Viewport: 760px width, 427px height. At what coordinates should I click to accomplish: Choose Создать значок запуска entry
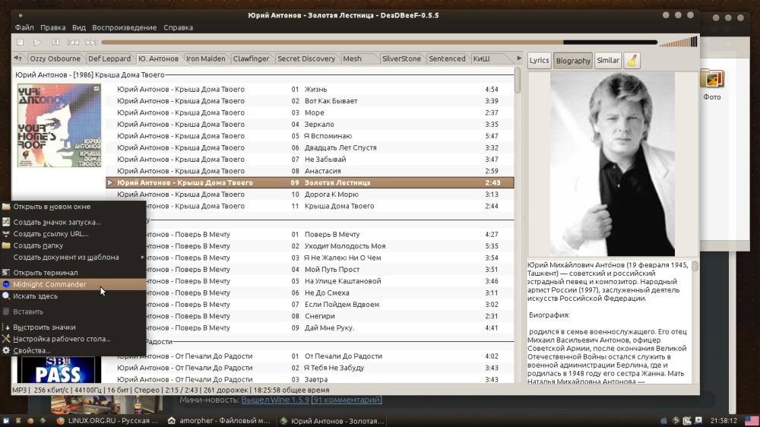[73, 222]
